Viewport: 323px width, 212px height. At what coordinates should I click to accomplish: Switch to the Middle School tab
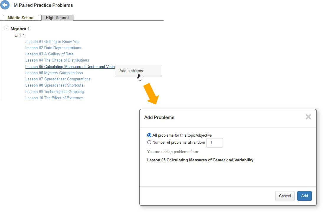(x=21, y=18)
